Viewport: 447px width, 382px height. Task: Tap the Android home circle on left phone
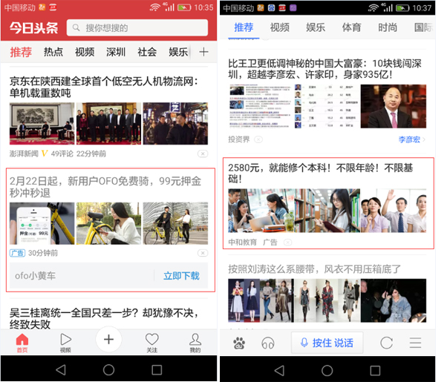108,369
